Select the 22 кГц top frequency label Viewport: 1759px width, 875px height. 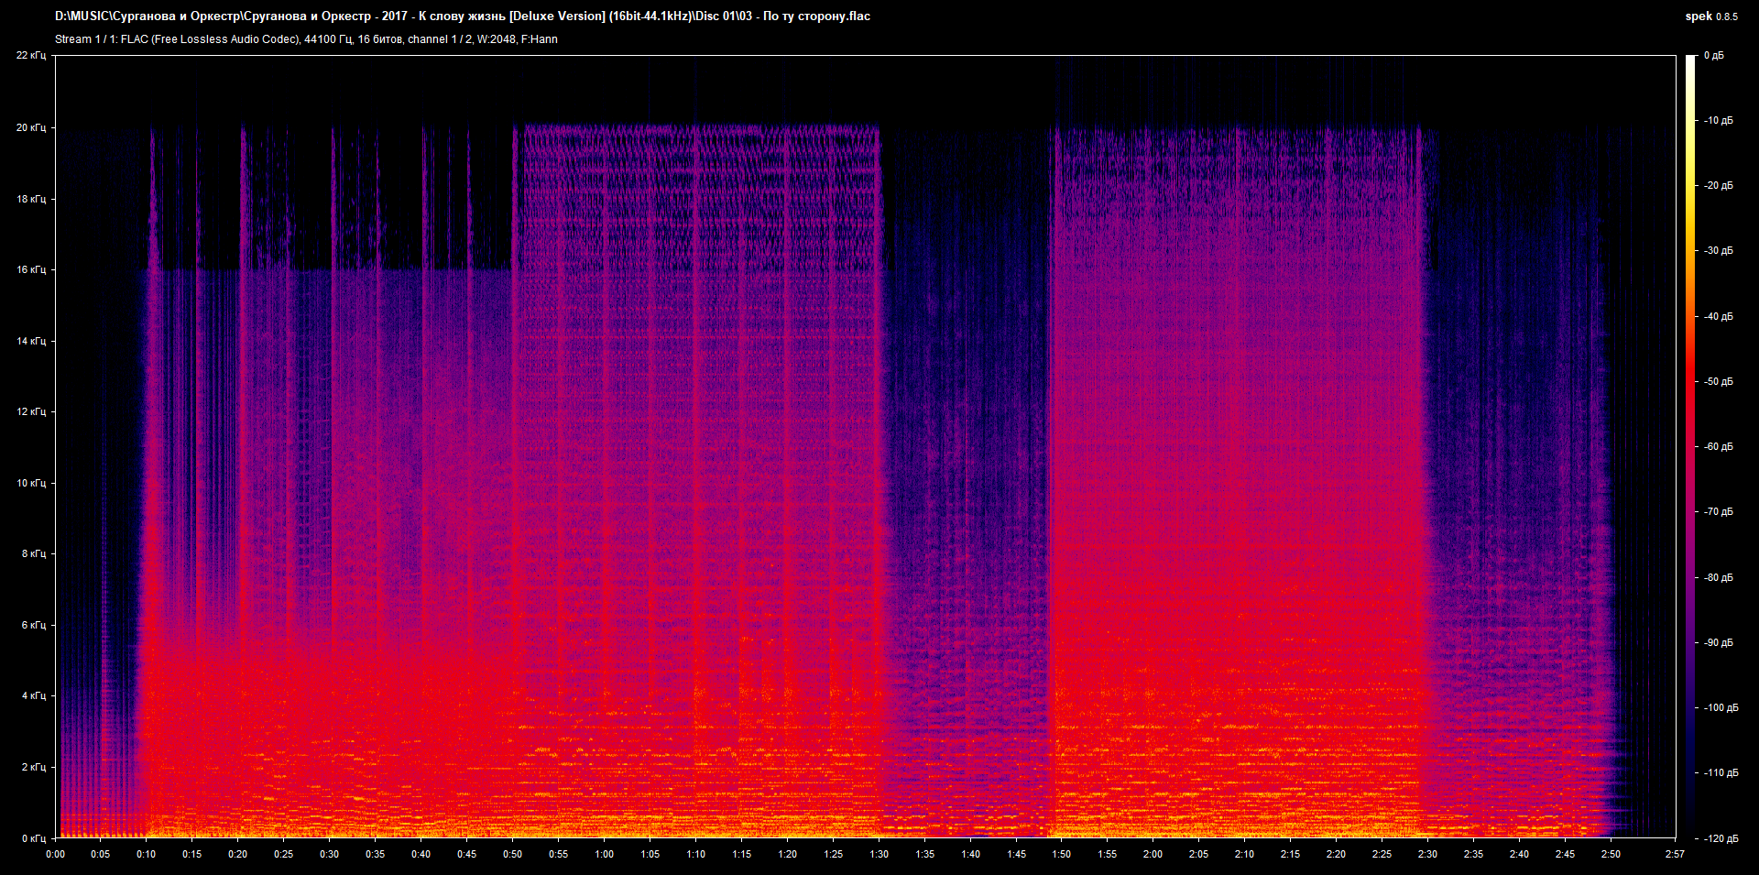[31, 56]
